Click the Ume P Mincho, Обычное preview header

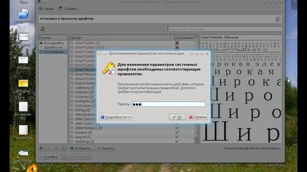point(220,37)
